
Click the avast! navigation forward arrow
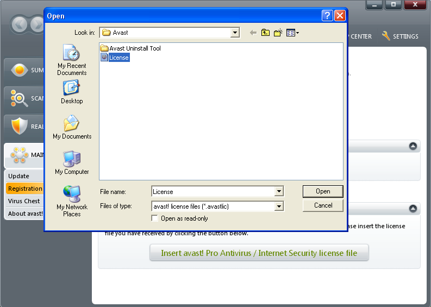pyautogui.click(x=38, y=25)
